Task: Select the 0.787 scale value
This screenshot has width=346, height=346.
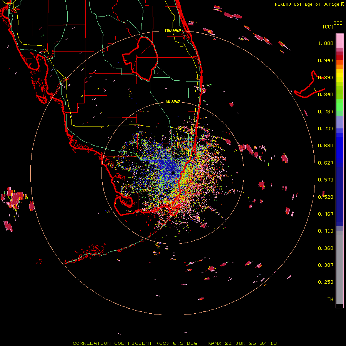Action: (326, 111)
